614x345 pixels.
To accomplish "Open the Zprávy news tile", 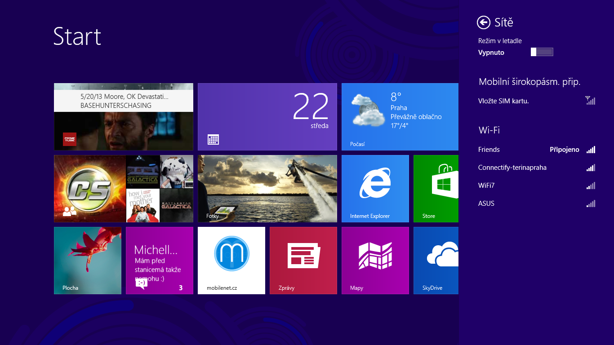I will click(303, 261).
